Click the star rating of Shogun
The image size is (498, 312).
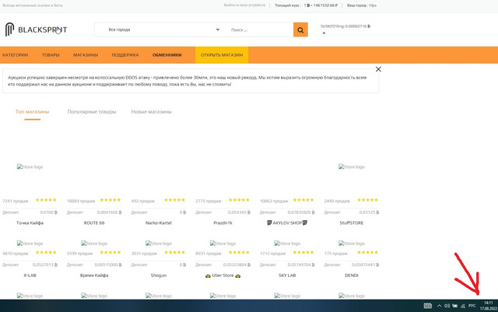pos(174,252)
